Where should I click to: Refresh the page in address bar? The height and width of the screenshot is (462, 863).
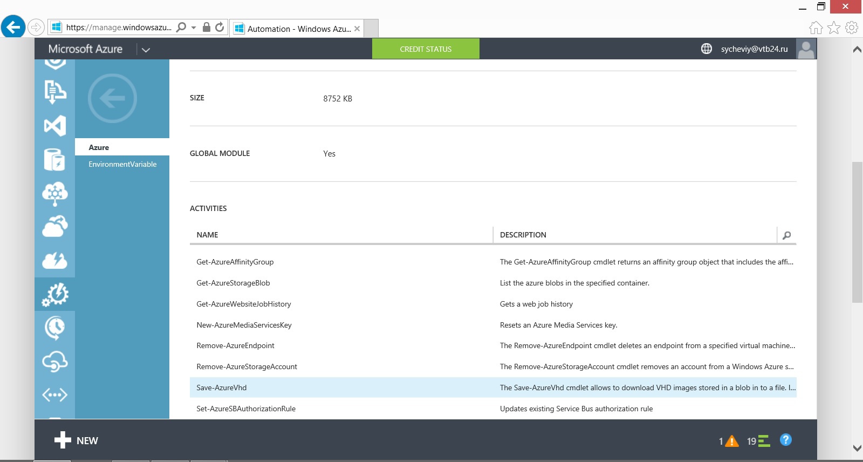(220, 27)
